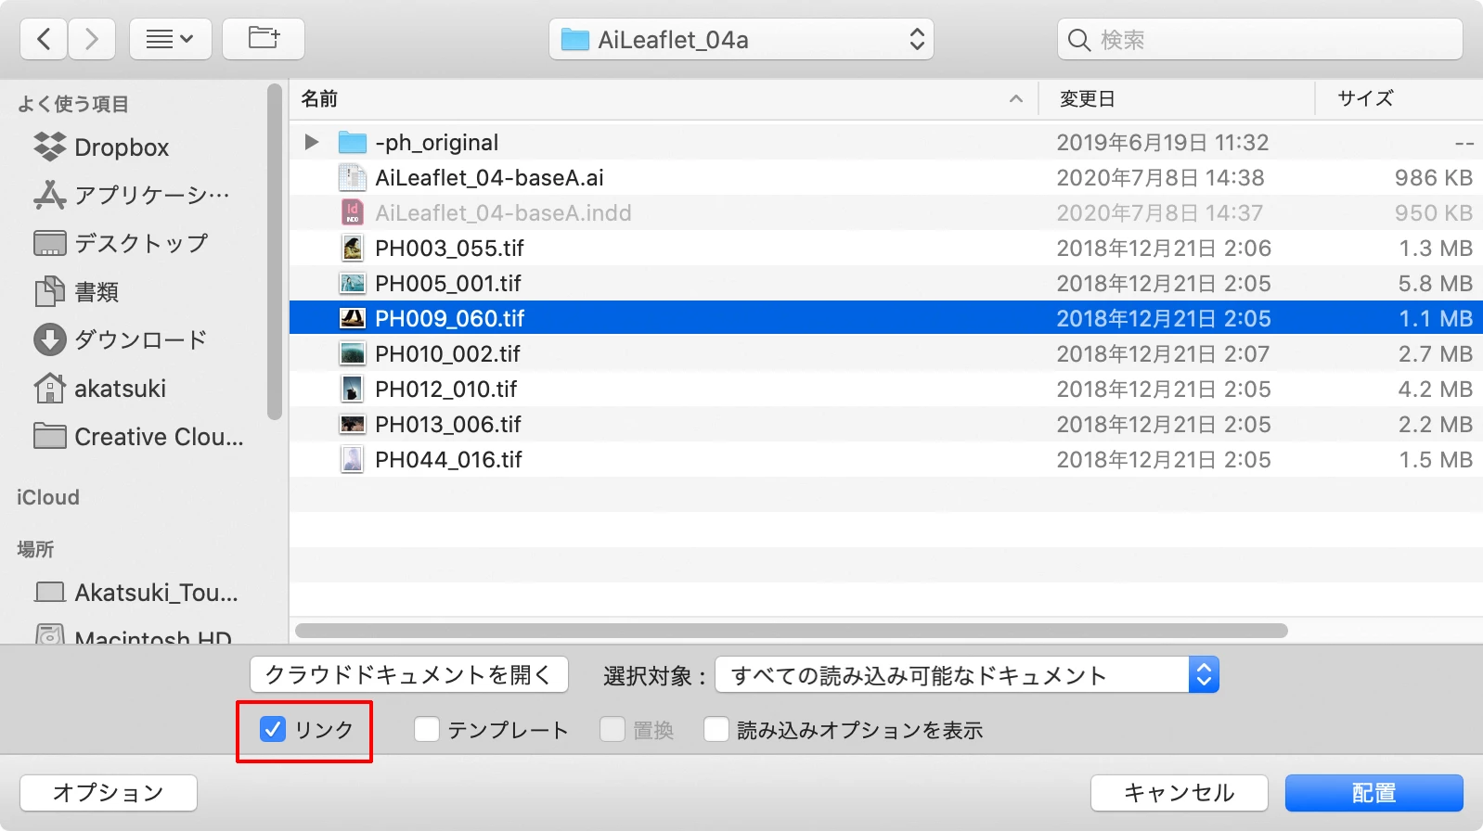Click the horizontal scrollbar of the file list
Screen dimensions: 1483x831
pos(792,631)
